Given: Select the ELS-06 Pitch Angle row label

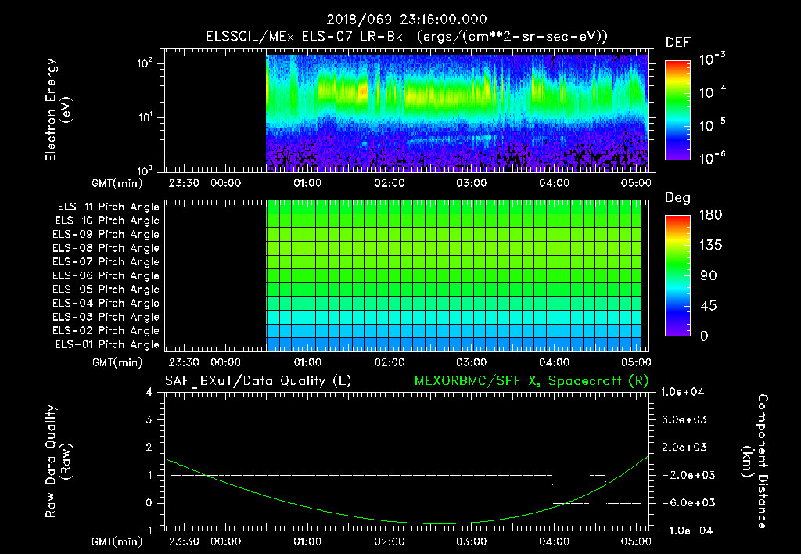Looking at the screenshot, I should click(106, 276).
